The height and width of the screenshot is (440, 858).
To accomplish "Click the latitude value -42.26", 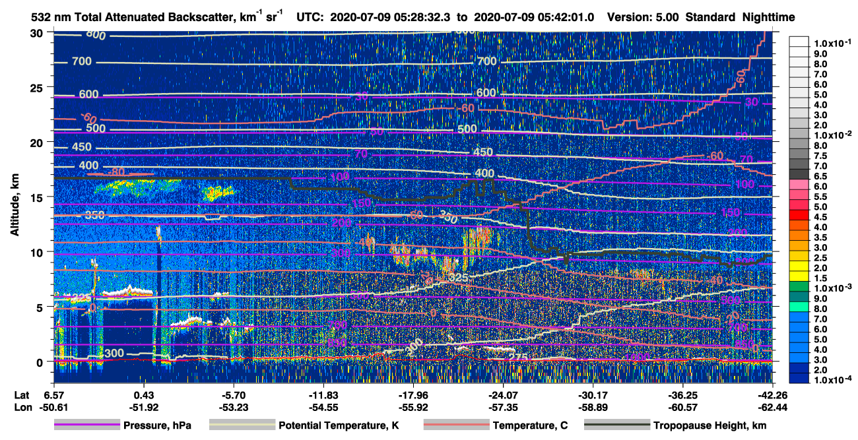I will click(772, 395).
